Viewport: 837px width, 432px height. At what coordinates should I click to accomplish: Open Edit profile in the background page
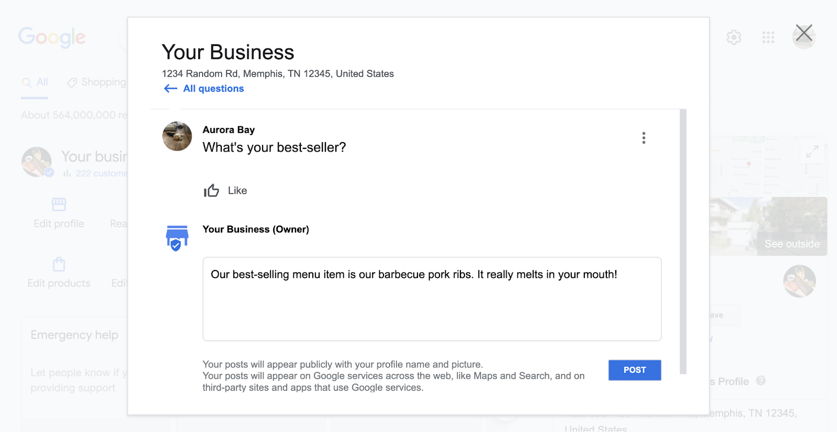[59, 224]
